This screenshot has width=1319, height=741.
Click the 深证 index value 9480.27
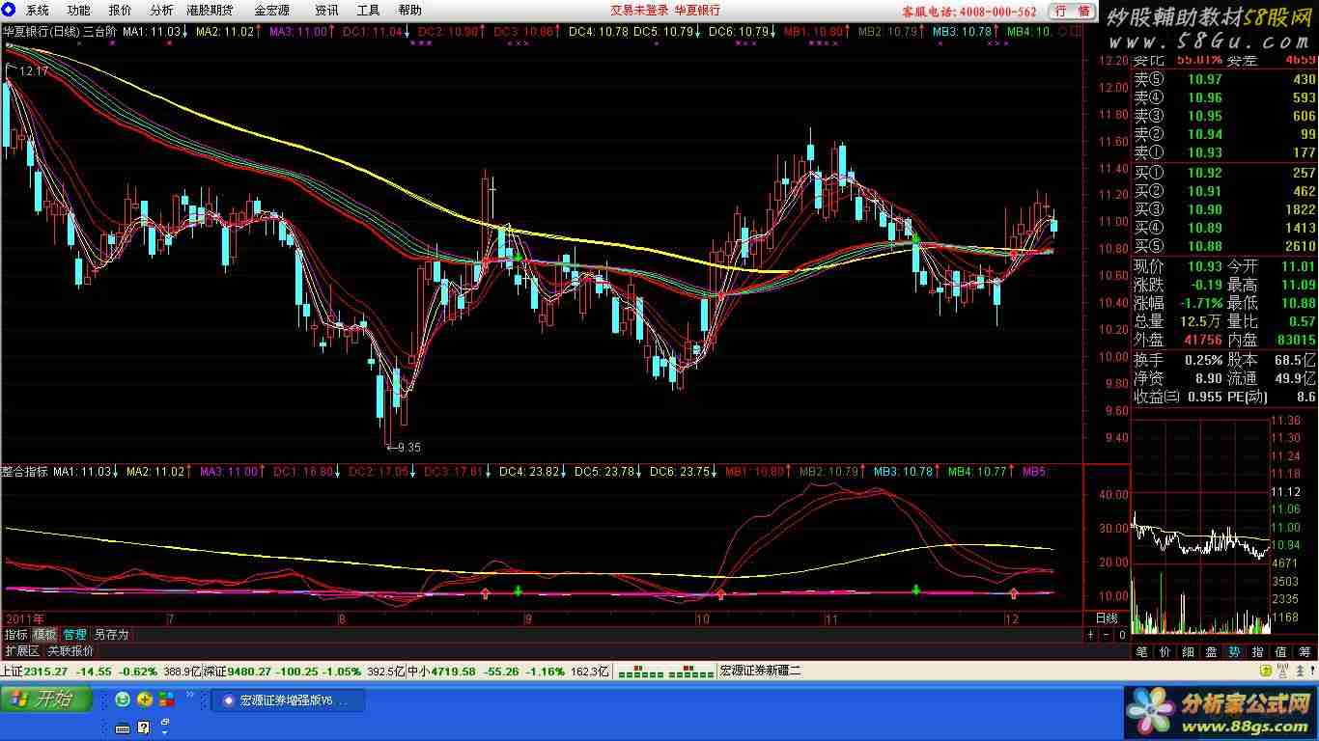point(248,671)
